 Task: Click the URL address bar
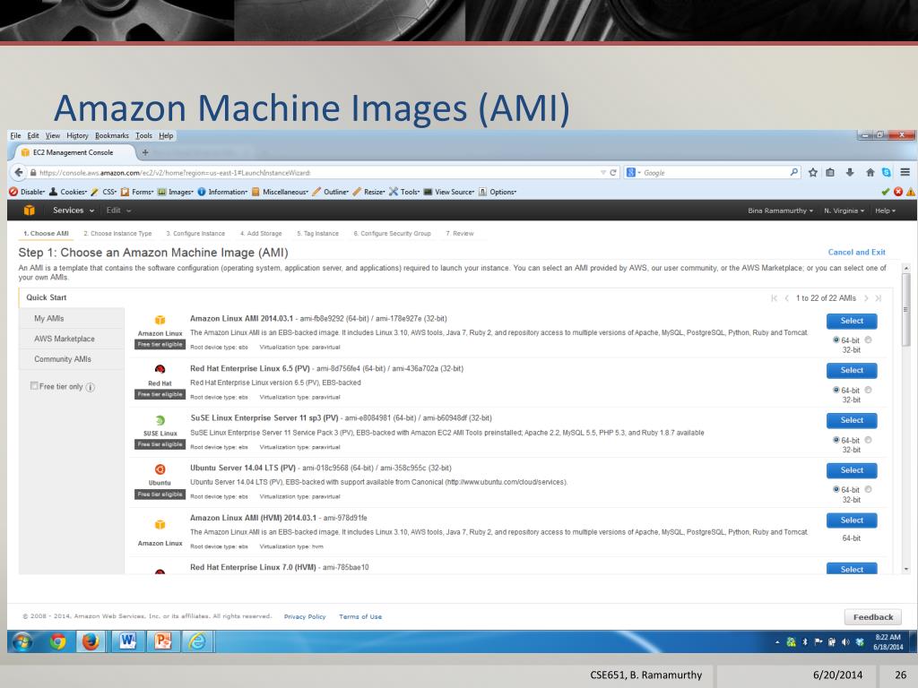[316, 173]
